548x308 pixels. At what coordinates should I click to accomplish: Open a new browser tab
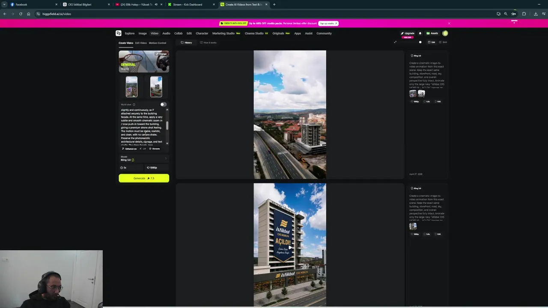tap(274, 5)
